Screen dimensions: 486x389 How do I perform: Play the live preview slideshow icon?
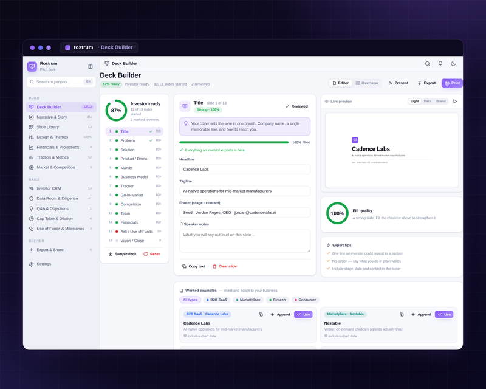pyautogui.click(x=455, y=101)
